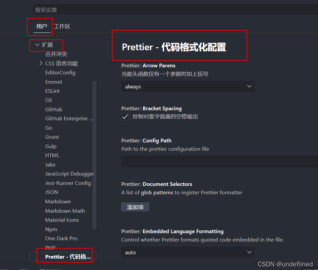Viewport: 318px width, 270px height.
Task: Open the Arrow Parens always dropdown
Action: pyautogui.click(x=188, y=86)
